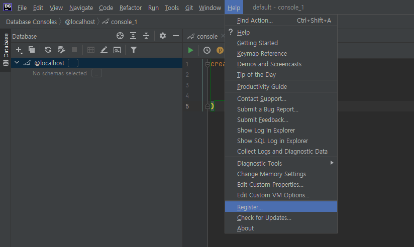The image size is (414, 247).
Task: Collapse all nodes in the Database panel
Action: [146, 36]
